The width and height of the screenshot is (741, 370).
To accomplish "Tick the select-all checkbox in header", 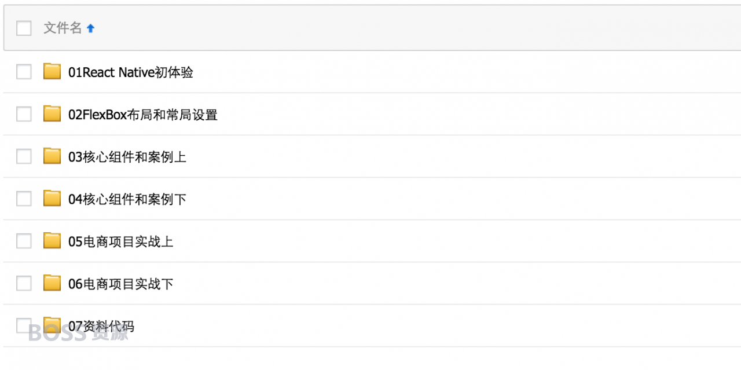I will pyautogui.click(x=24, y=28).
